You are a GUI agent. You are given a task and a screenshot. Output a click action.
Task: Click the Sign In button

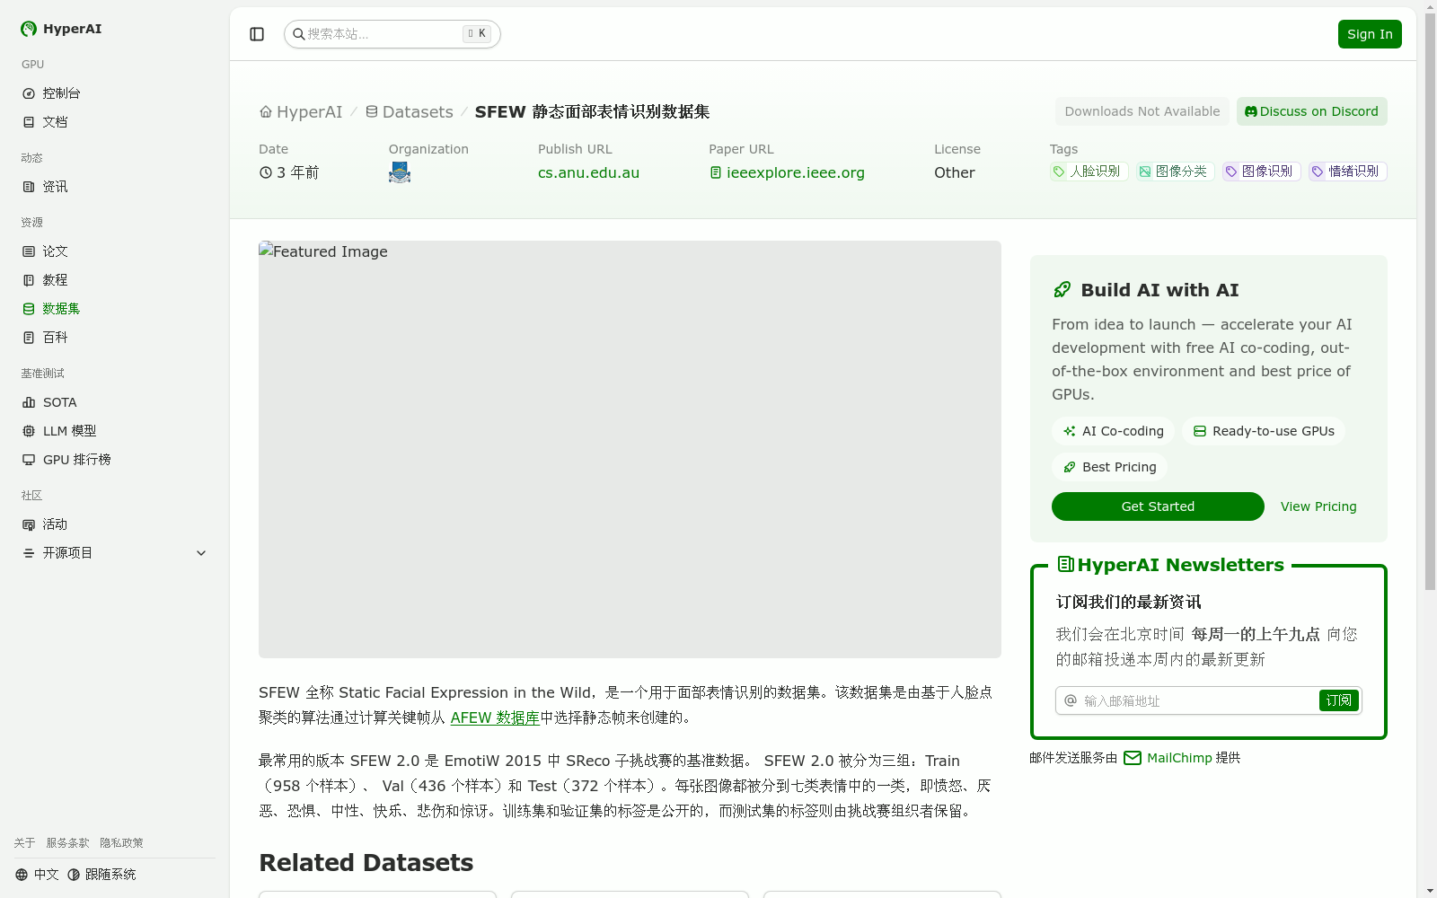(x=1370, y=34)
